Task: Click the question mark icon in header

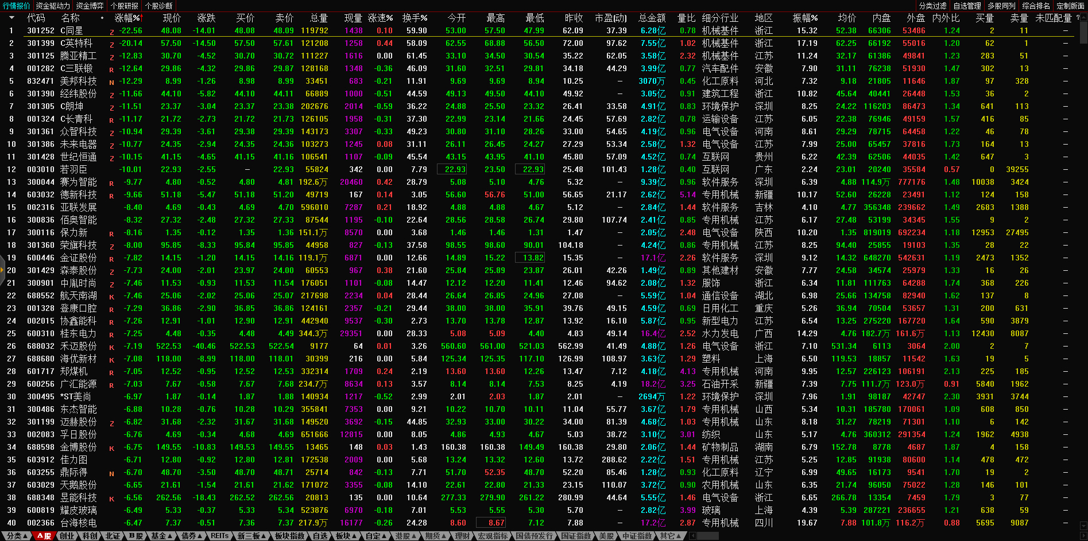Action: (x=1078, y=18)
